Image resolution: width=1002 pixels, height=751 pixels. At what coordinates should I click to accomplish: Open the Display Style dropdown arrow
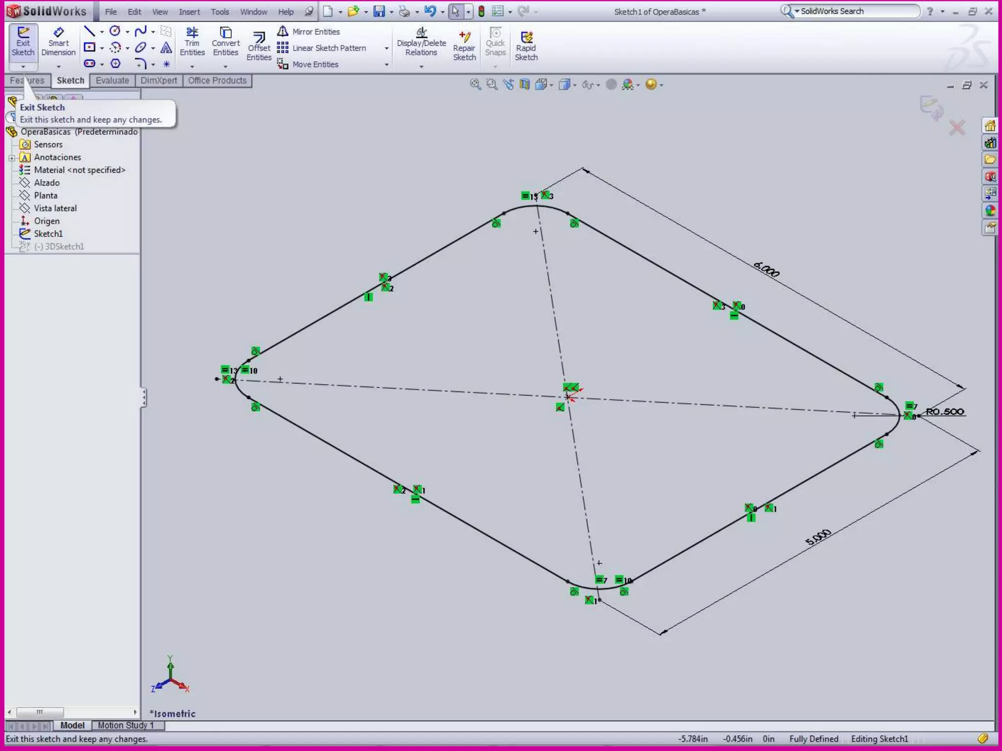pos(575,85)
